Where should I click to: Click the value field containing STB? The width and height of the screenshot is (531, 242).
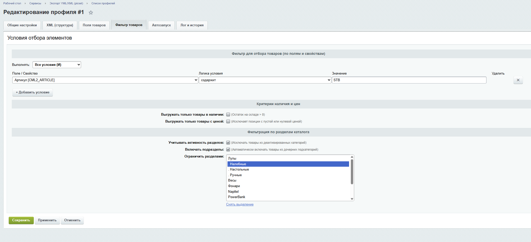(409, 80)
